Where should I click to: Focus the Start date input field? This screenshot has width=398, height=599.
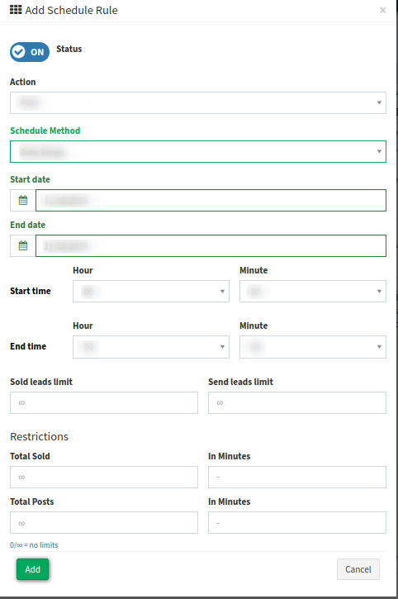pos(211,200)
